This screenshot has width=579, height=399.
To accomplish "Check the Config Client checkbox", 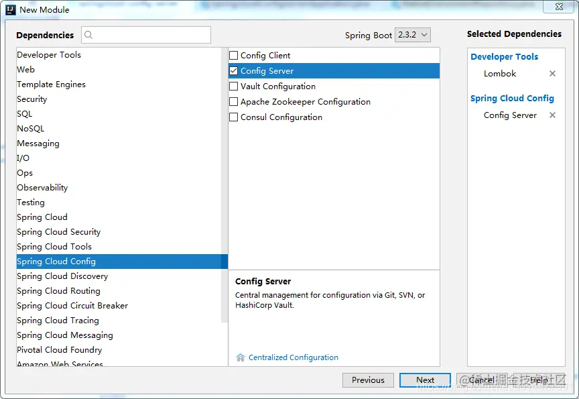I will (x=233, y=56).
